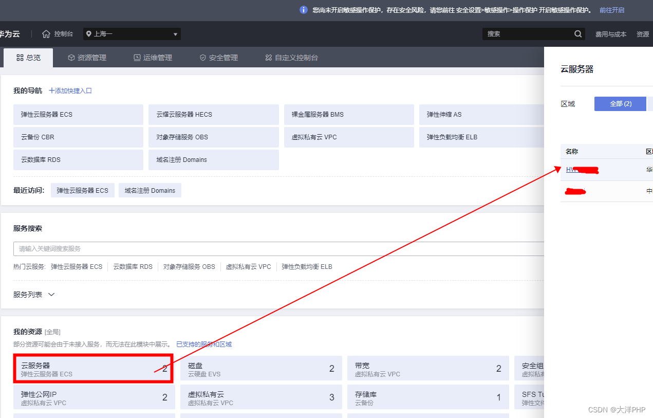Click the grid icon of the 总览 tab
653x418 pixels.
[20, 58]
